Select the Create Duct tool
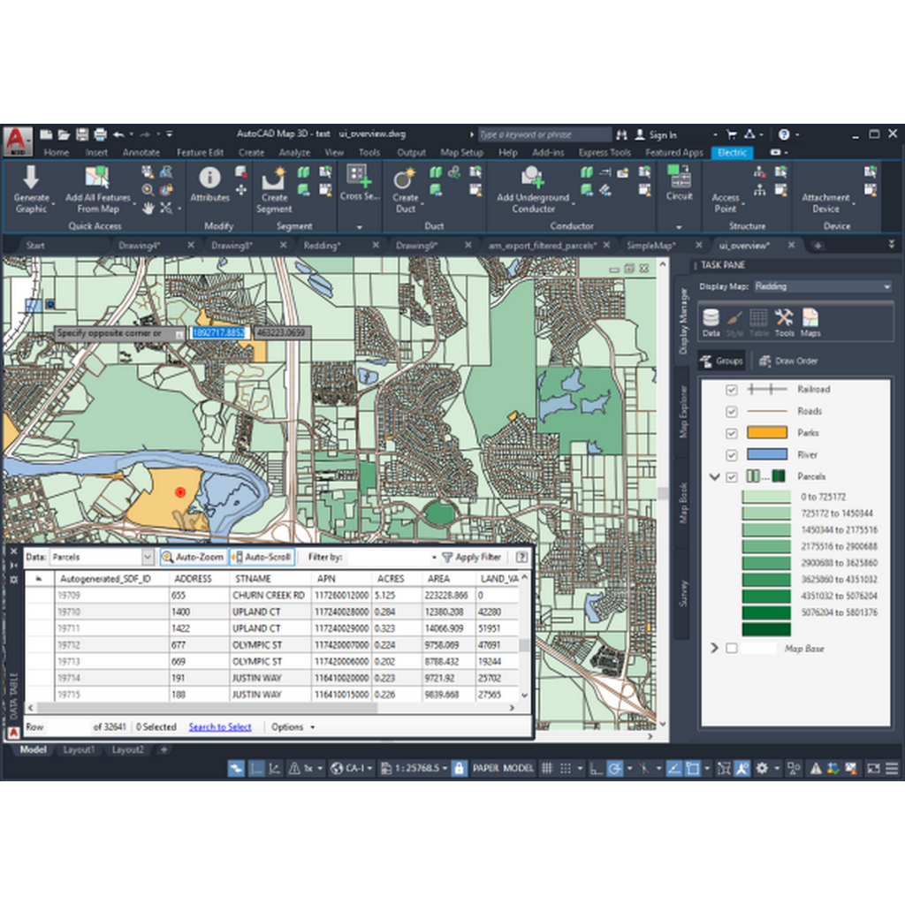Image resolution: width=905 pixels, height=905 pixels. coord(406,180)
